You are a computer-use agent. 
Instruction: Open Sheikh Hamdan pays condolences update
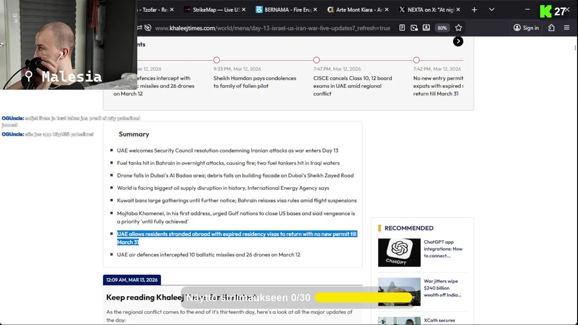point(255,82)
